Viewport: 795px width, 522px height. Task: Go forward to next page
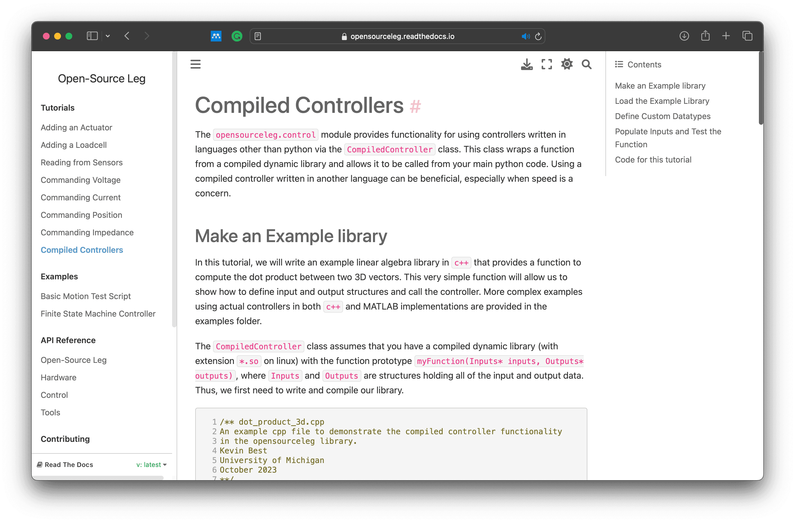point(147,36)
